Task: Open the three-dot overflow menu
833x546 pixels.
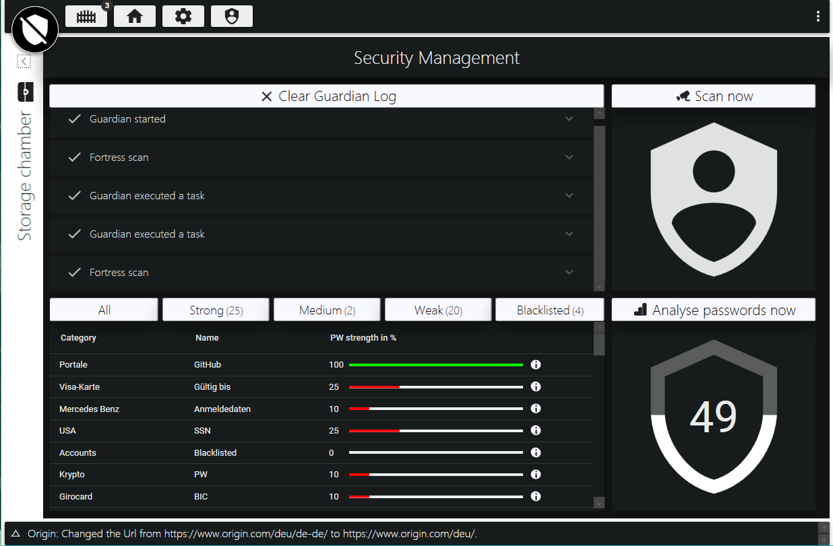Action: pos(818,16)
